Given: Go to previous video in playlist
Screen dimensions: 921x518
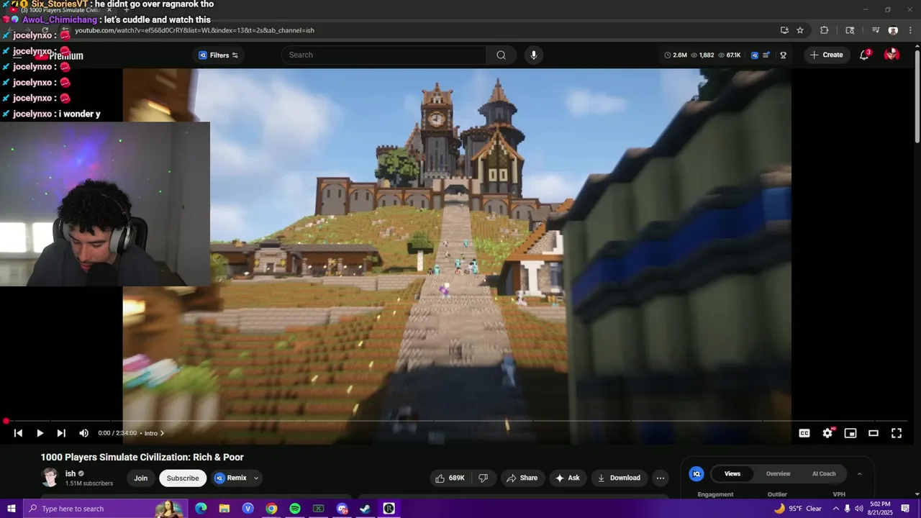Looking at the screenshot, I should click(18, 433).
